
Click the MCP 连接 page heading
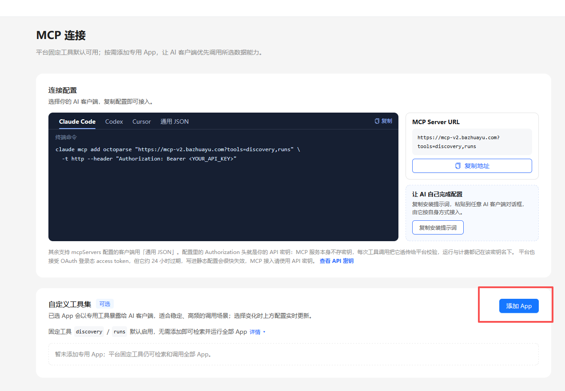coord(61,35)
